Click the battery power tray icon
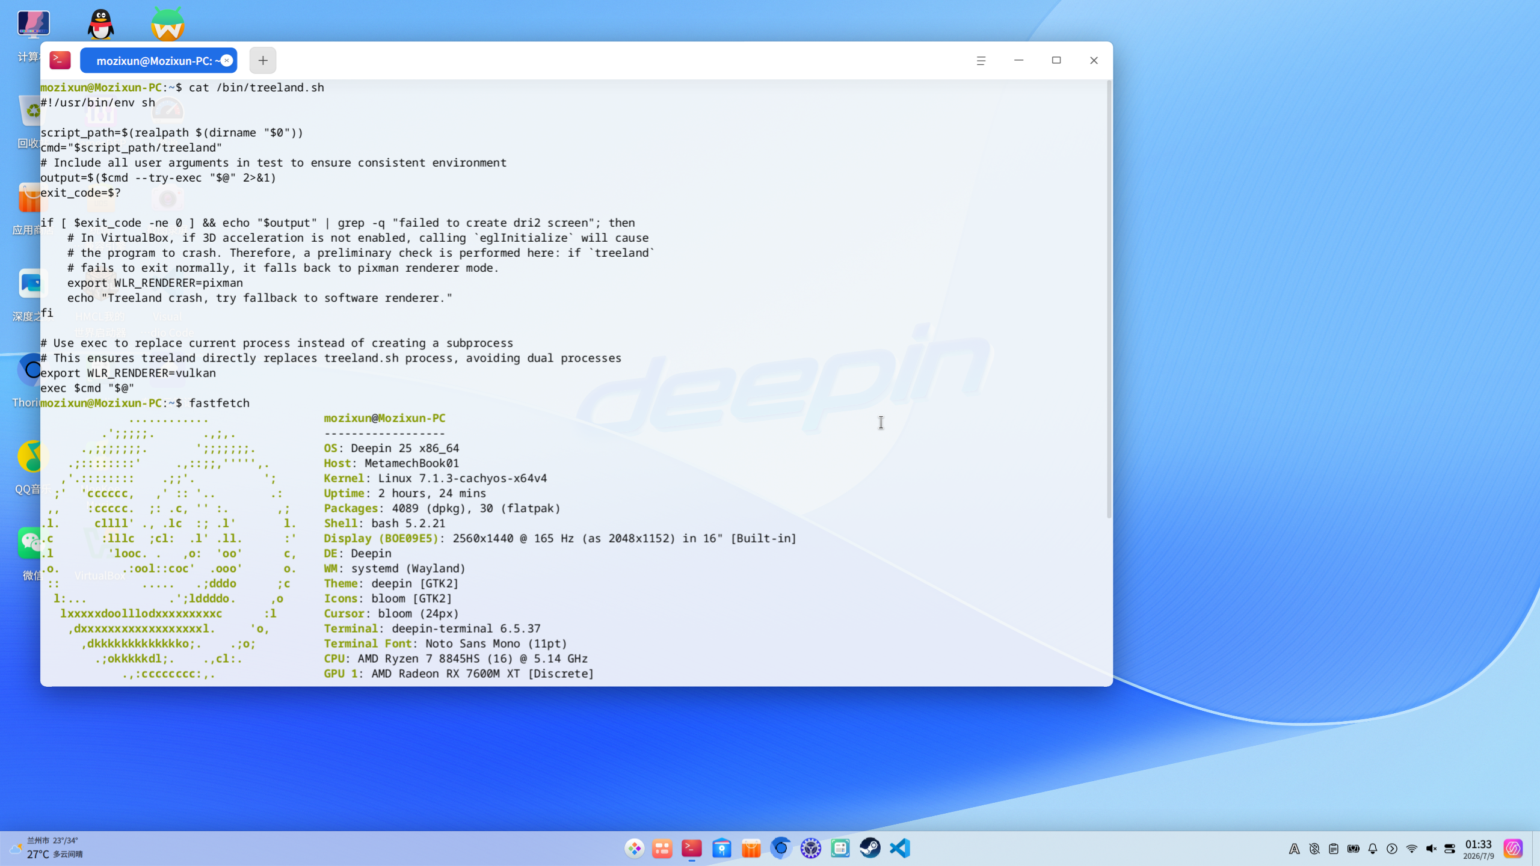1540x866 pixels. [1354, 849]
